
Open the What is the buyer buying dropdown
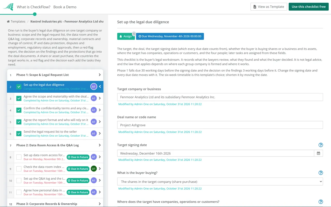(x=220, y=182)
